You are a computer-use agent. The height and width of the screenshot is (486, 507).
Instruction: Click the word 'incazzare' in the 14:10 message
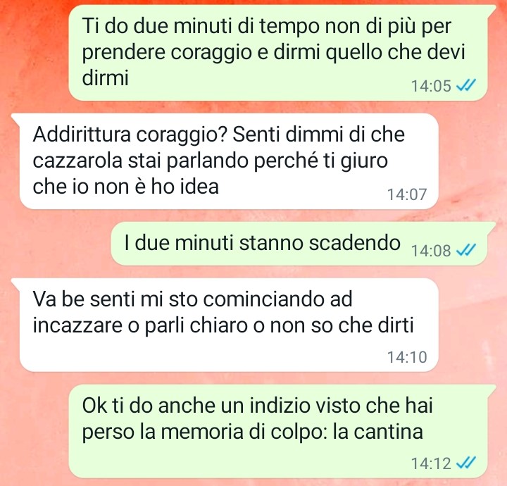tap(77, 325)
